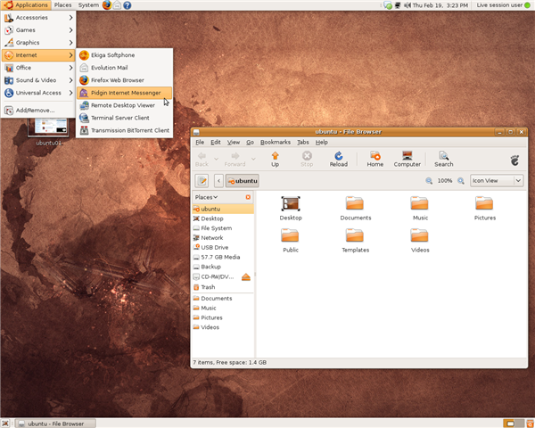Open the Trash applet in bottom panel

530,424
